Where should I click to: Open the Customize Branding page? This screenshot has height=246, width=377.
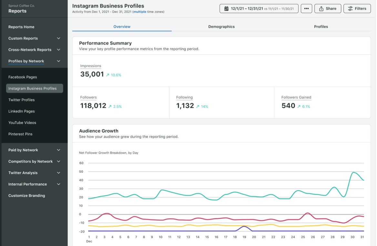click(x=26, y=196)
